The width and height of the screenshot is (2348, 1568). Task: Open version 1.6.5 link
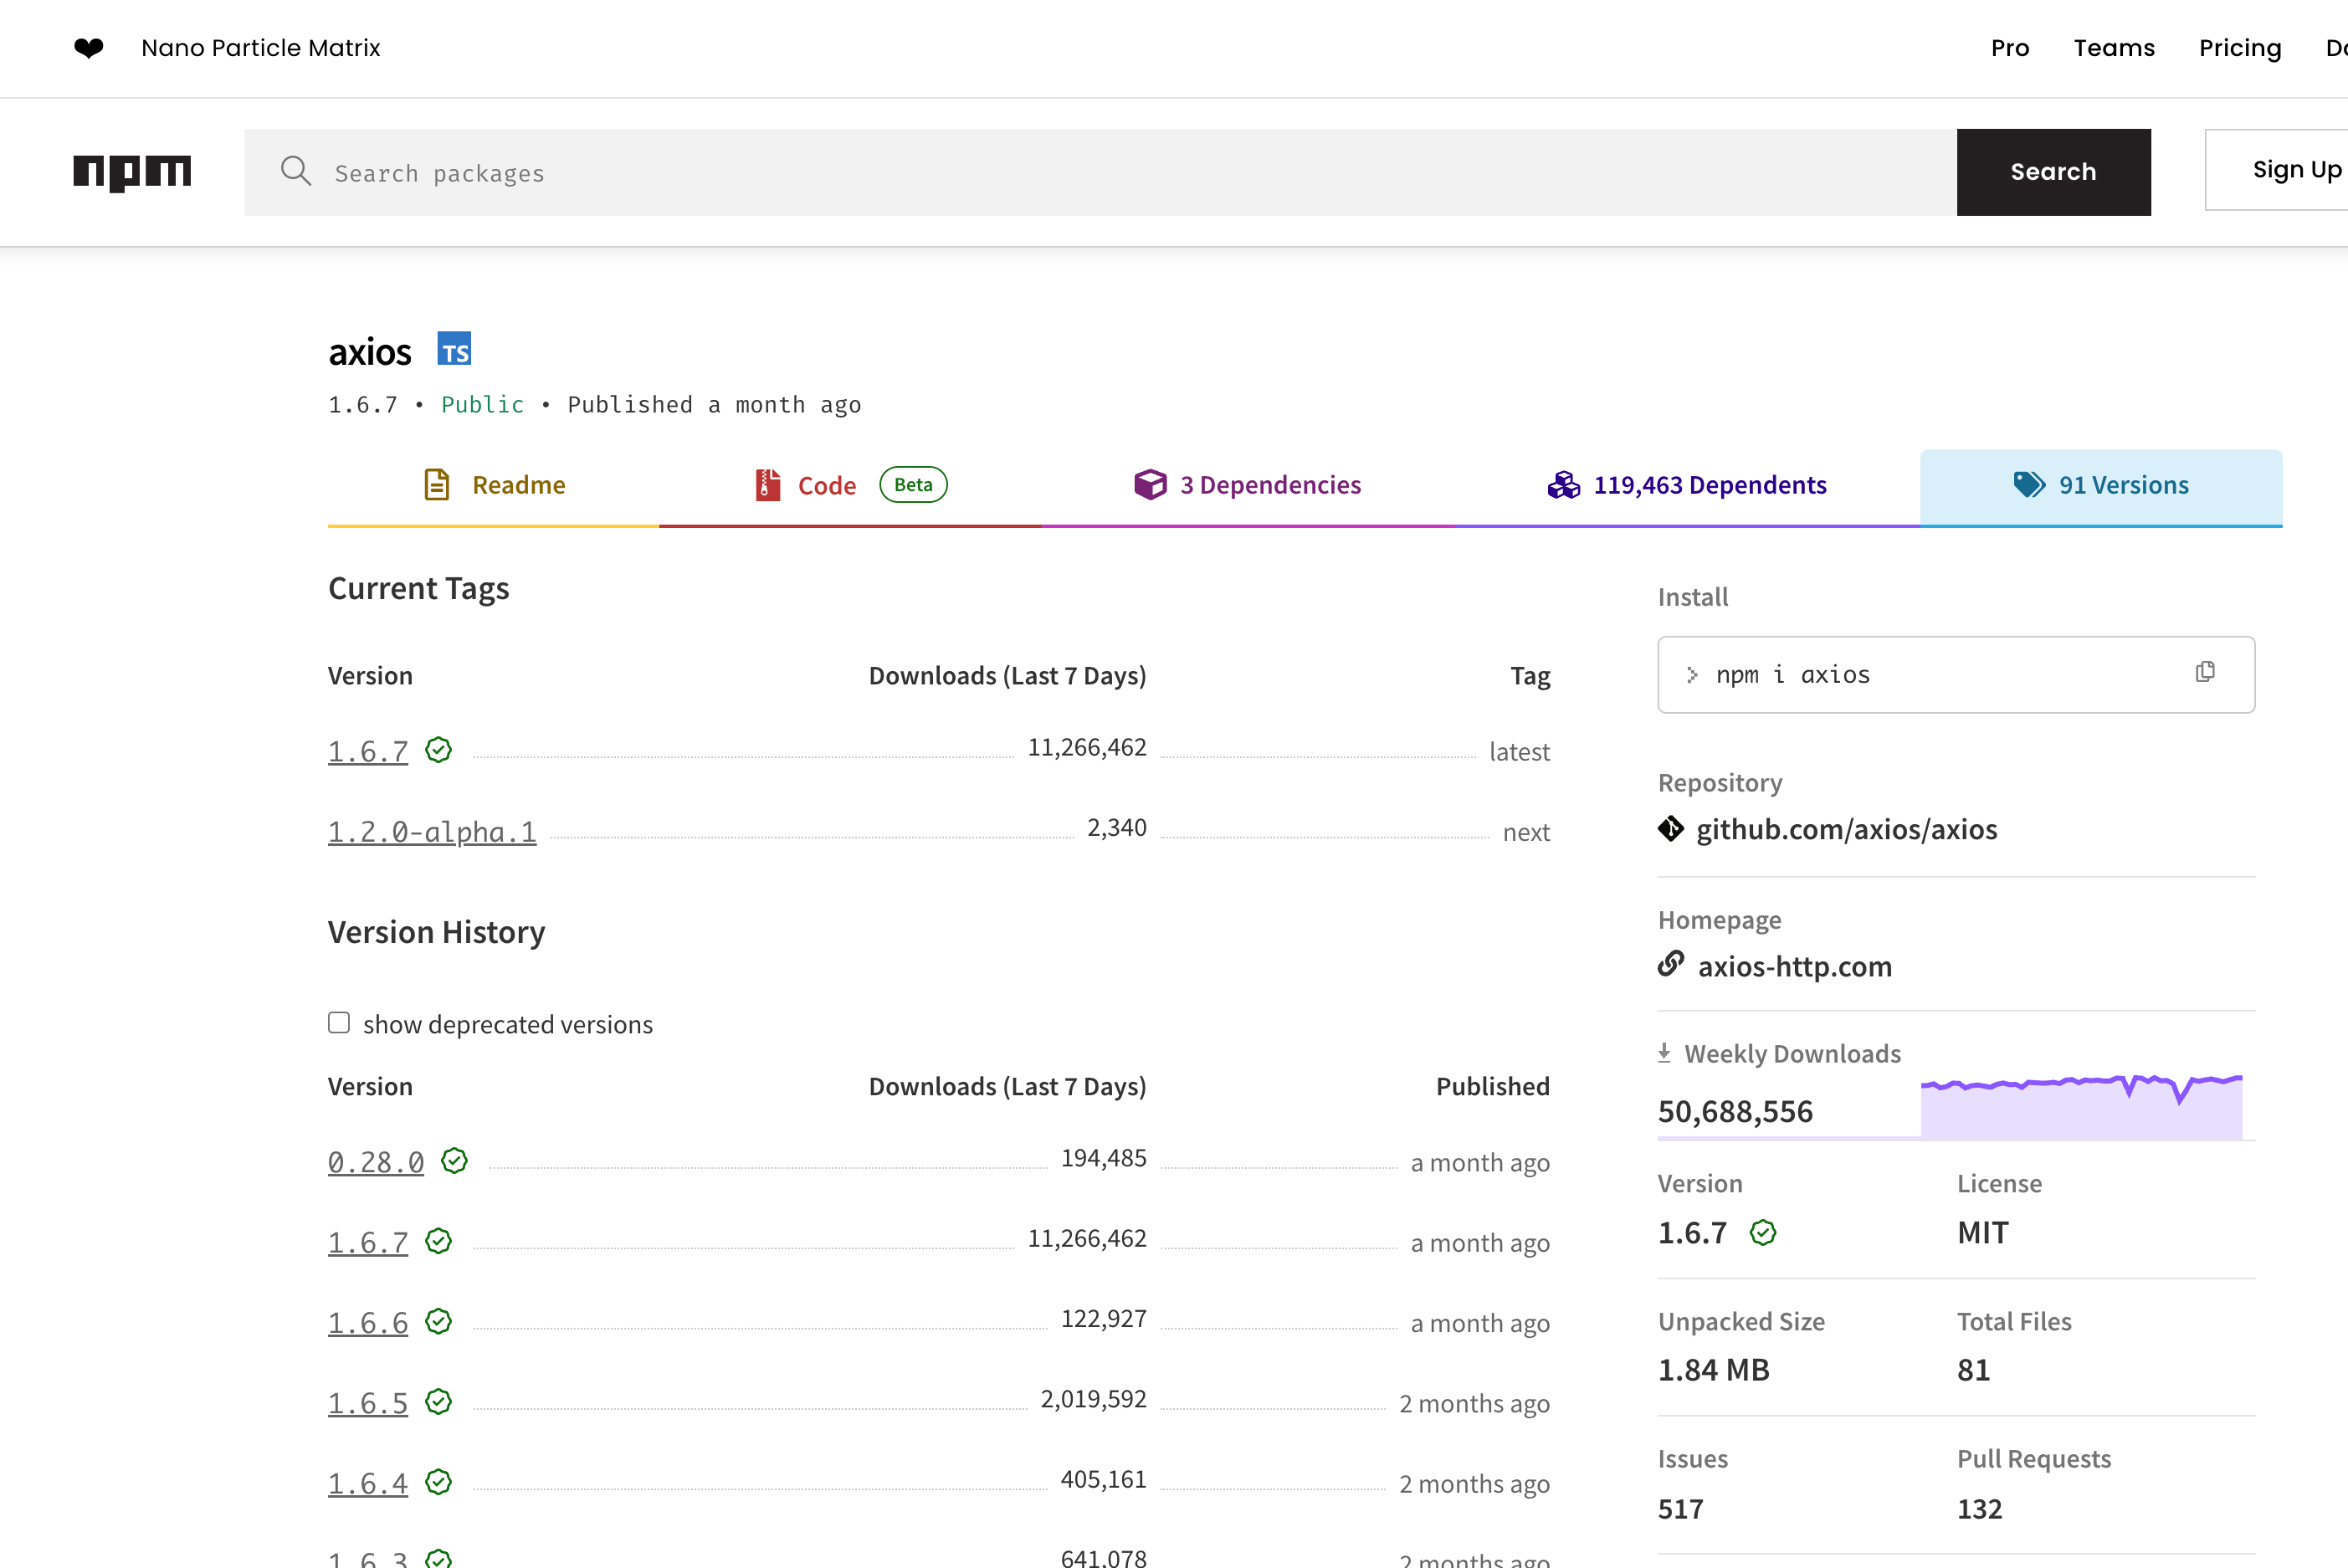click(x=368, y=1403)
